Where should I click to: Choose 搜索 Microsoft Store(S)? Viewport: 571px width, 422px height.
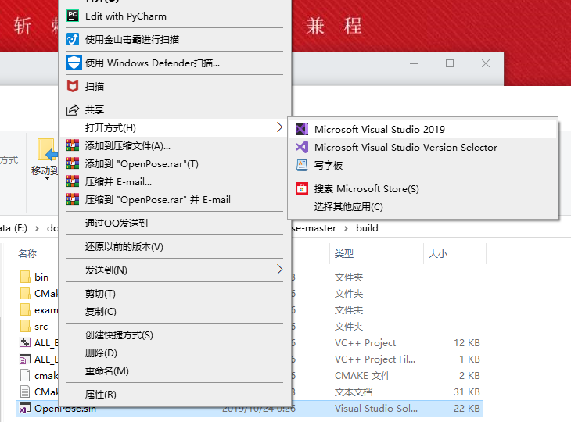(x=366, y=189)
